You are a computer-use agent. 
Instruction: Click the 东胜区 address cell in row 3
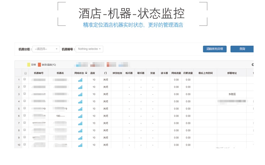pos(232,94)
